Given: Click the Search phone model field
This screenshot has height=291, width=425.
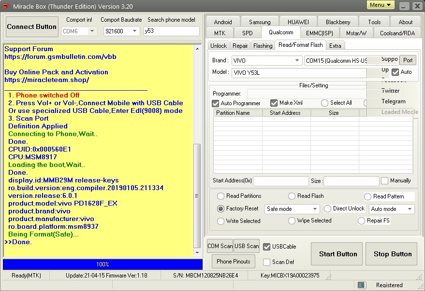Looking at the screenshot, I should 171,31.
